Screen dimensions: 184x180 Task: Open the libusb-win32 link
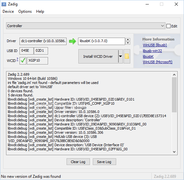click(152, 51)
